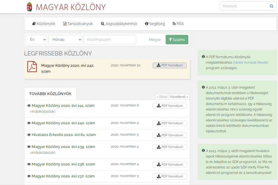This screenshot has height=185, width=278.
Task: Open the Segítség help page
Action: tap(155, 24)
